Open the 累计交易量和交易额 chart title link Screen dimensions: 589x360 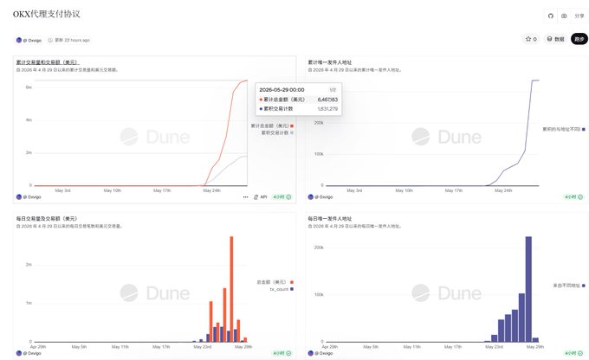click(48, 62)
